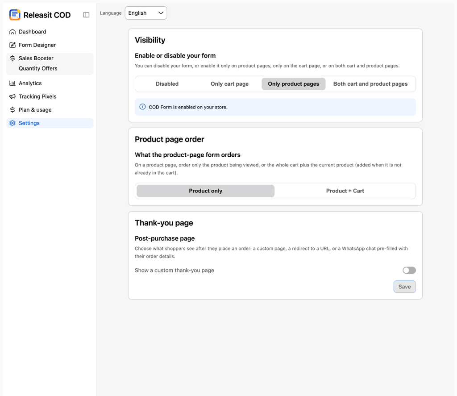Screen dimensions: 457x396
Task: Click the Save button
Action: (404, 287)
